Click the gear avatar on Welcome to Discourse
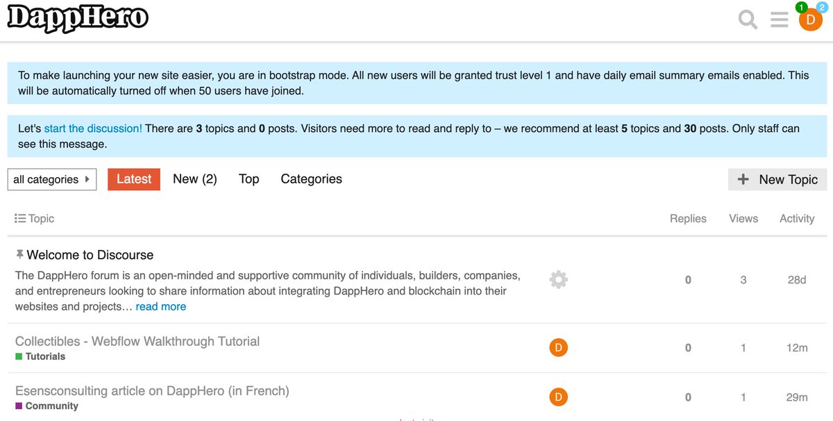Screen dimensions: 833x421 pyautogui.click(x=558, y=280)
